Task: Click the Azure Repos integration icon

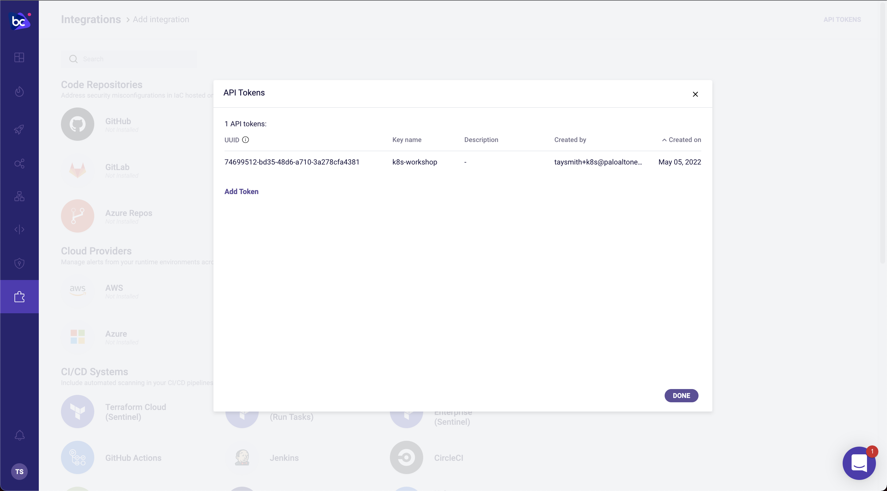Action: [78, 216]
